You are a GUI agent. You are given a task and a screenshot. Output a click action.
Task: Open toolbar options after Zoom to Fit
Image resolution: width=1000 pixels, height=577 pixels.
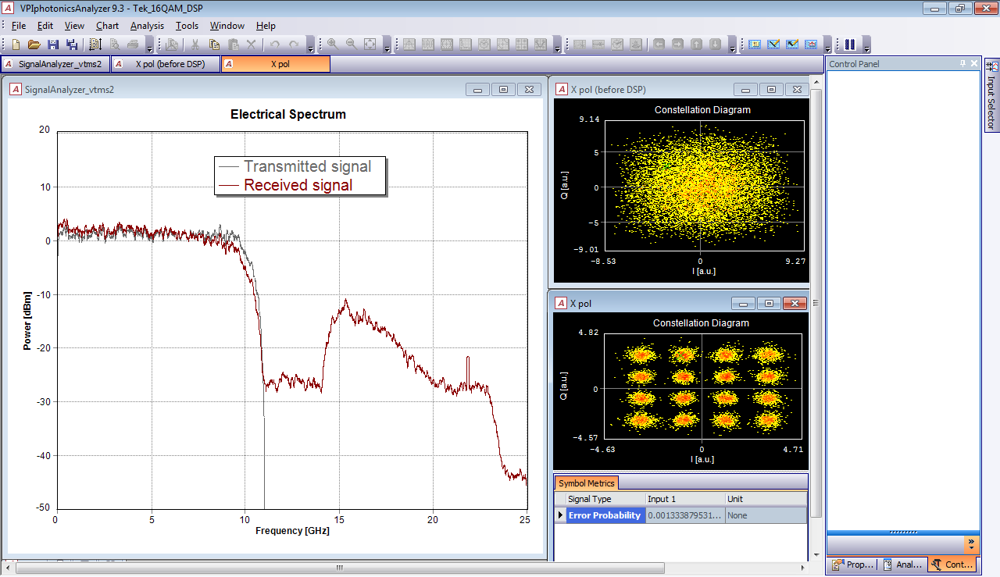[x=386, y=45]
